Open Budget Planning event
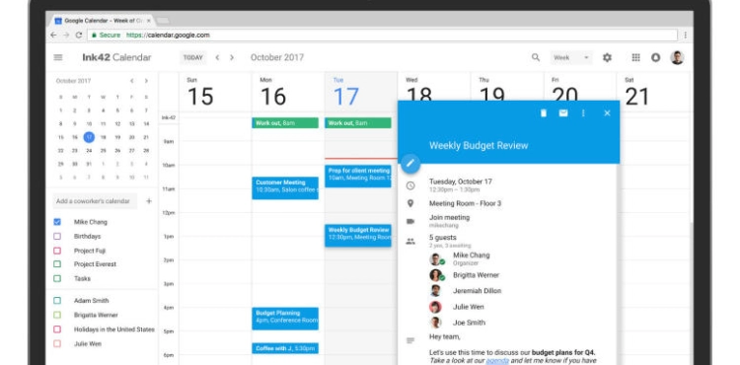This screenshot has height=365, width=740. point(285,319)
